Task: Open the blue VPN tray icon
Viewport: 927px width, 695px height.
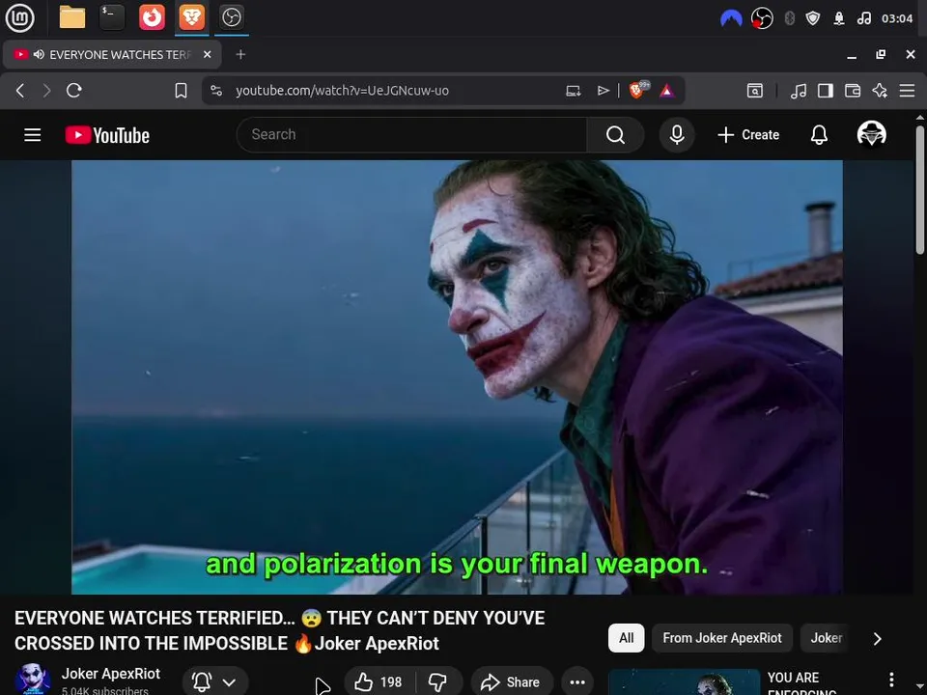Action: [731, 19]
